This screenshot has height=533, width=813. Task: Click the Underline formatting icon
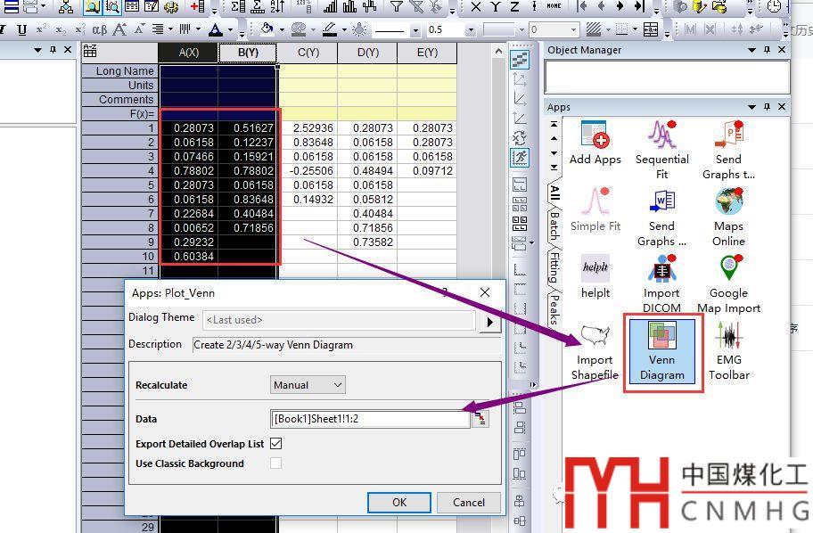[x=21, y=29]
